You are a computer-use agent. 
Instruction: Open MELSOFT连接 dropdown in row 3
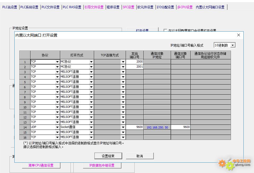click(91, 72)
